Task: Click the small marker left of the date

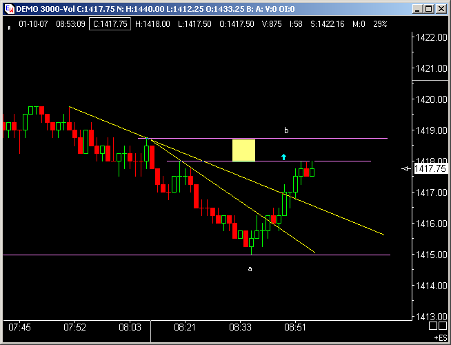Action: coord(10,28)
